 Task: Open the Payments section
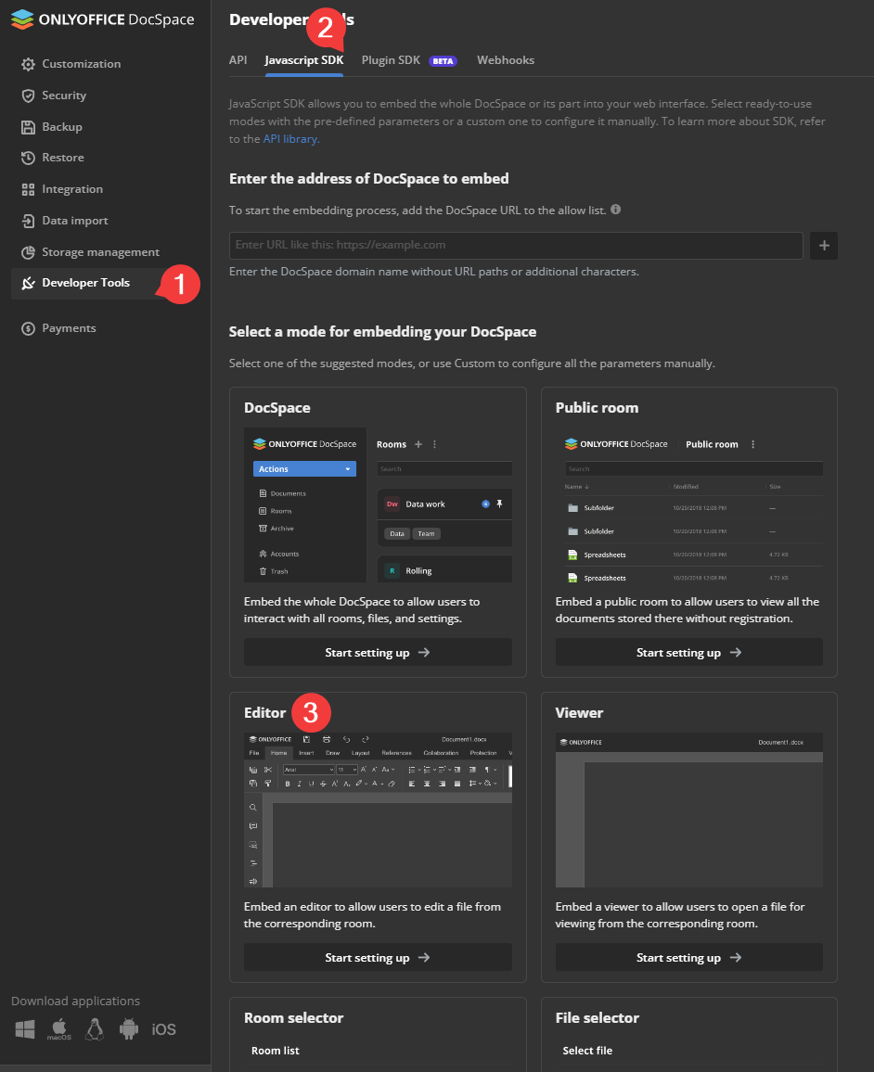pyautogui.click(x=69, y=329)
